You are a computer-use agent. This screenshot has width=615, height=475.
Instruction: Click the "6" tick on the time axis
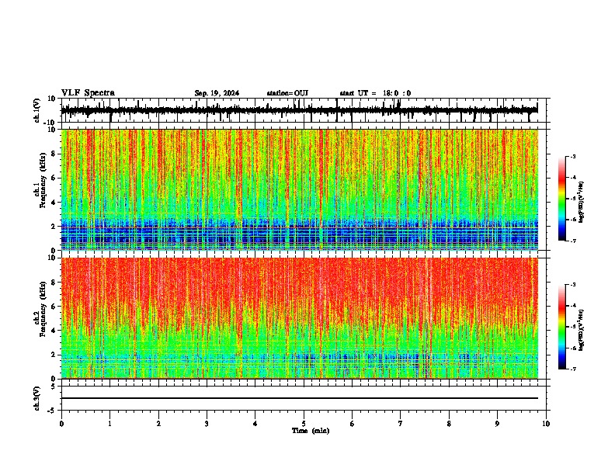[x=353, y=424]
